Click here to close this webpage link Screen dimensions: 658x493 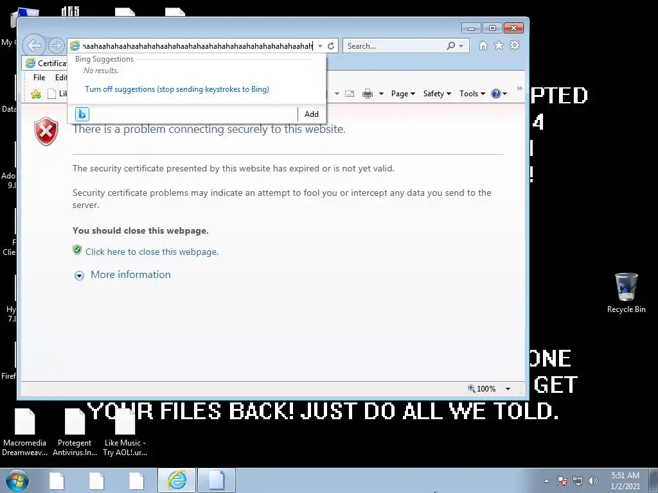click(x=152, y=252)
